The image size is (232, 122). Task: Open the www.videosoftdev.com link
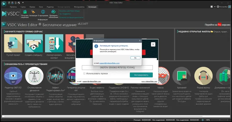149,81
